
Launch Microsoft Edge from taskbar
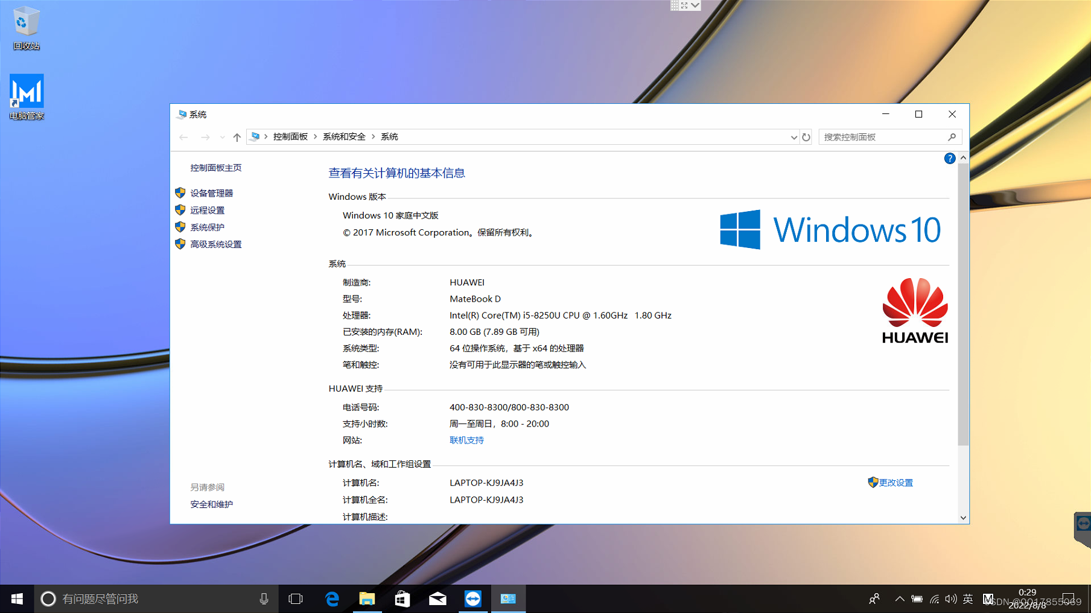pos(331,599)
